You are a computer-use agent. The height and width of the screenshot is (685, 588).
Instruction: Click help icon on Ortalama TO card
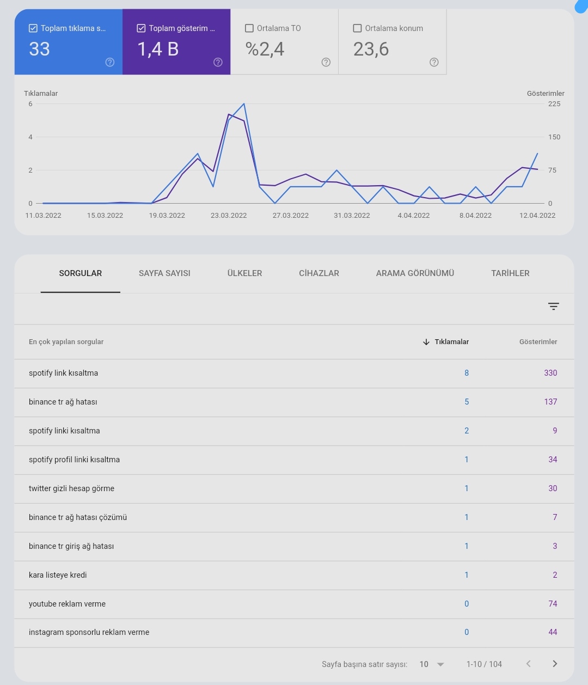coord(326,62)
